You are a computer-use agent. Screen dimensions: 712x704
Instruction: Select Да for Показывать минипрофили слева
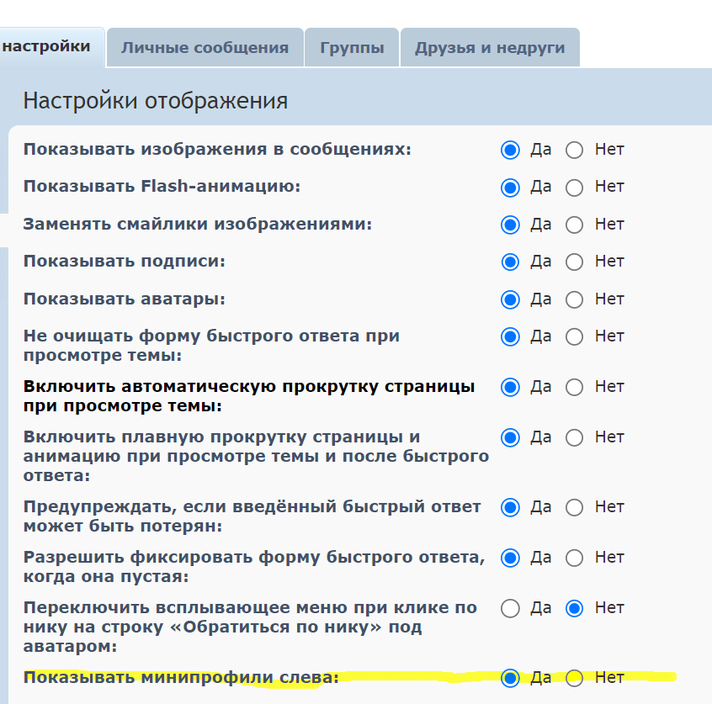coord(510,678)
